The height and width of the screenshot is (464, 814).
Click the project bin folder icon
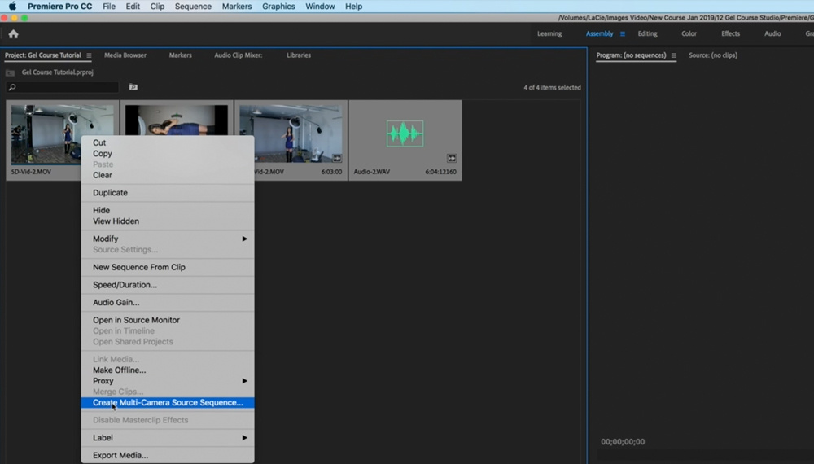(x=11, y=72)
